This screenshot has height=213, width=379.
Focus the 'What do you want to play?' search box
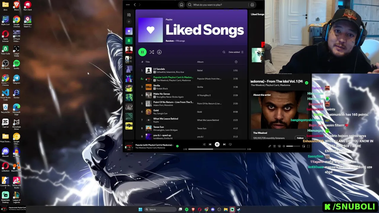(x=218, y=5)
